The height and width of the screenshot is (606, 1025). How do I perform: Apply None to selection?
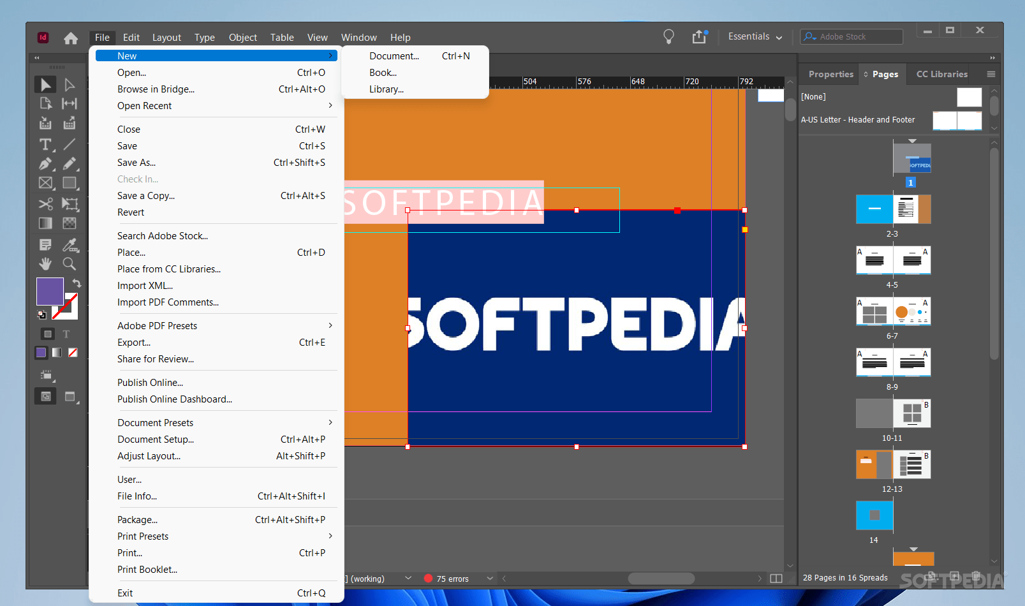(73, 353)
